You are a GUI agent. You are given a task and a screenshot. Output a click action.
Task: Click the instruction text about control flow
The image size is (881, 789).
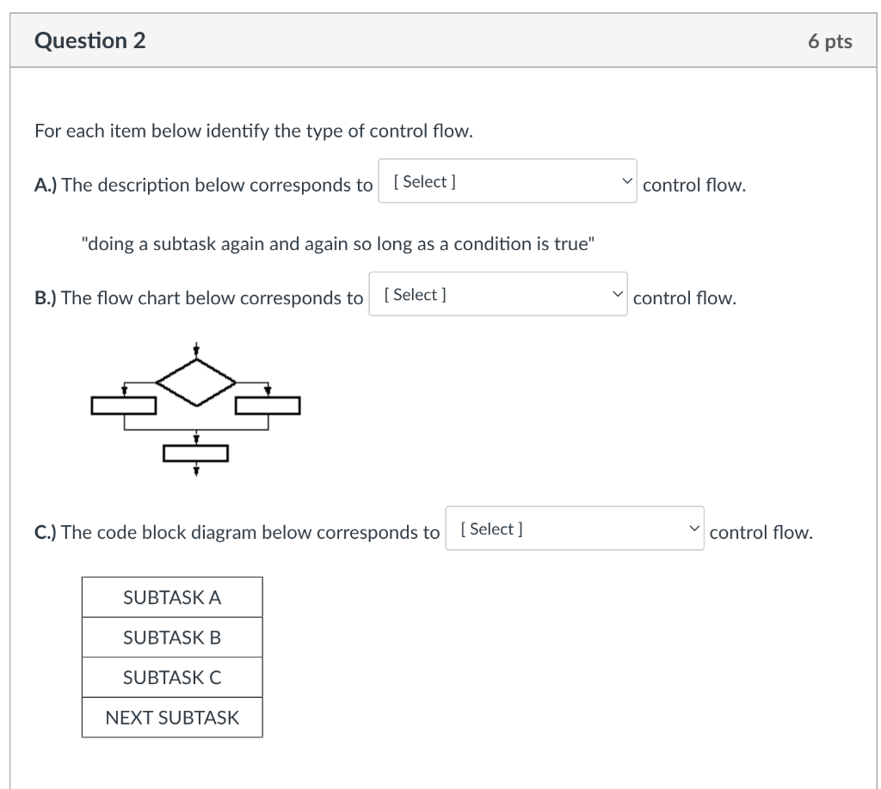click(254, 131)
